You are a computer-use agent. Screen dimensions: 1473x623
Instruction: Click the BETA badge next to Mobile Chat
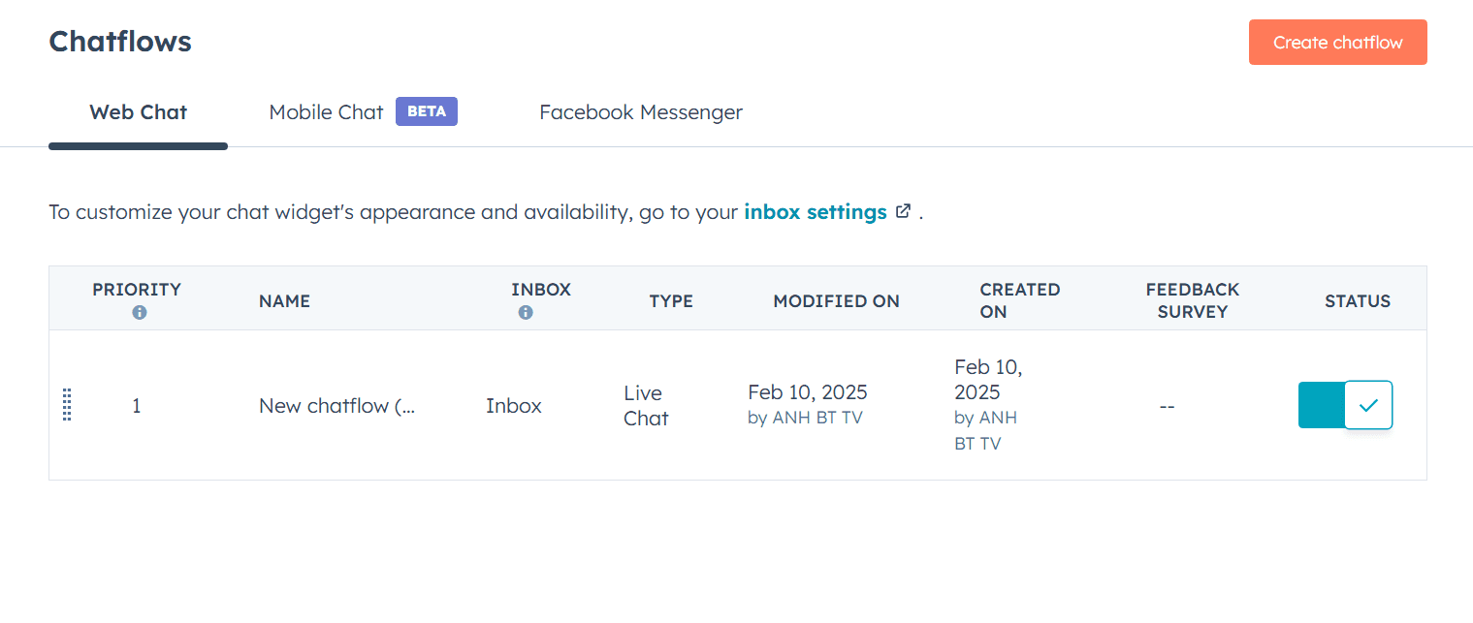click(427, 111)
